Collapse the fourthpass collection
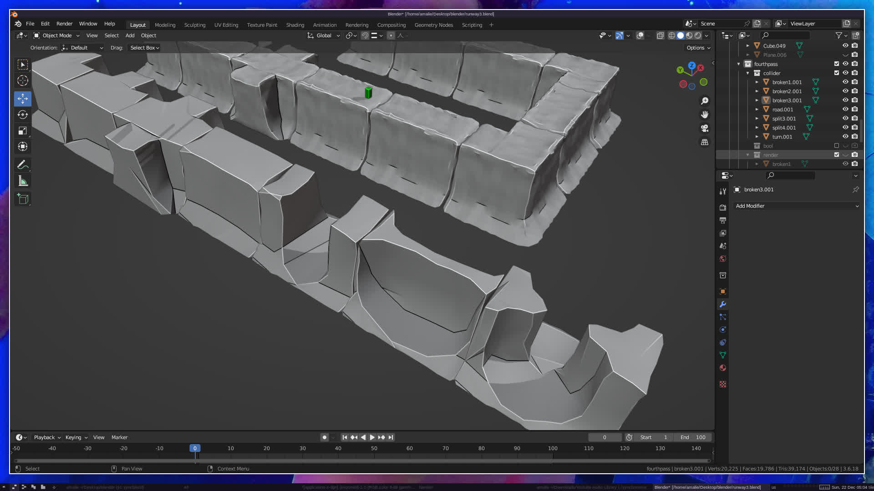 (738, 64)
